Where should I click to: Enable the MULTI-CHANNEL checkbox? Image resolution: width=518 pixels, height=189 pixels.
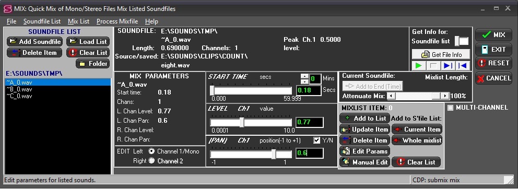pyautogui.click(x=450, y=108)
